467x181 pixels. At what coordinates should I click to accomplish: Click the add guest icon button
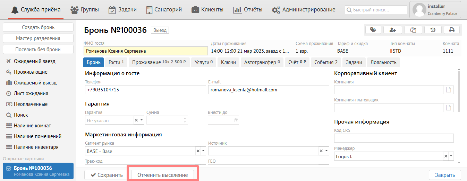click(393, 30)
